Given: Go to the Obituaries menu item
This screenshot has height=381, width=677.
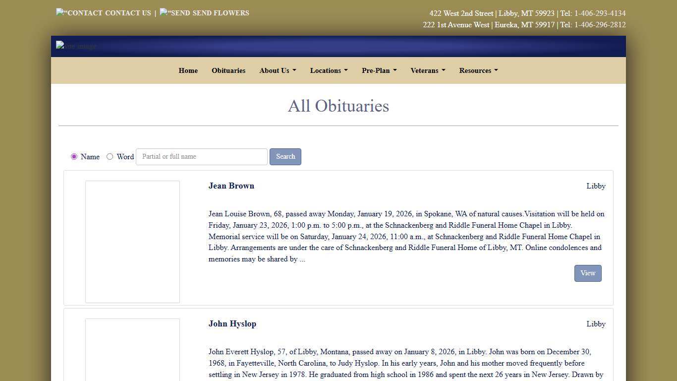Looking at the screenshot, I should 228,70.
